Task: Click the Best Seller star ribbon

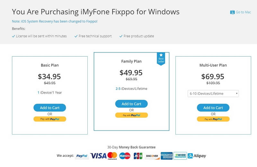Action: [161, 59]
